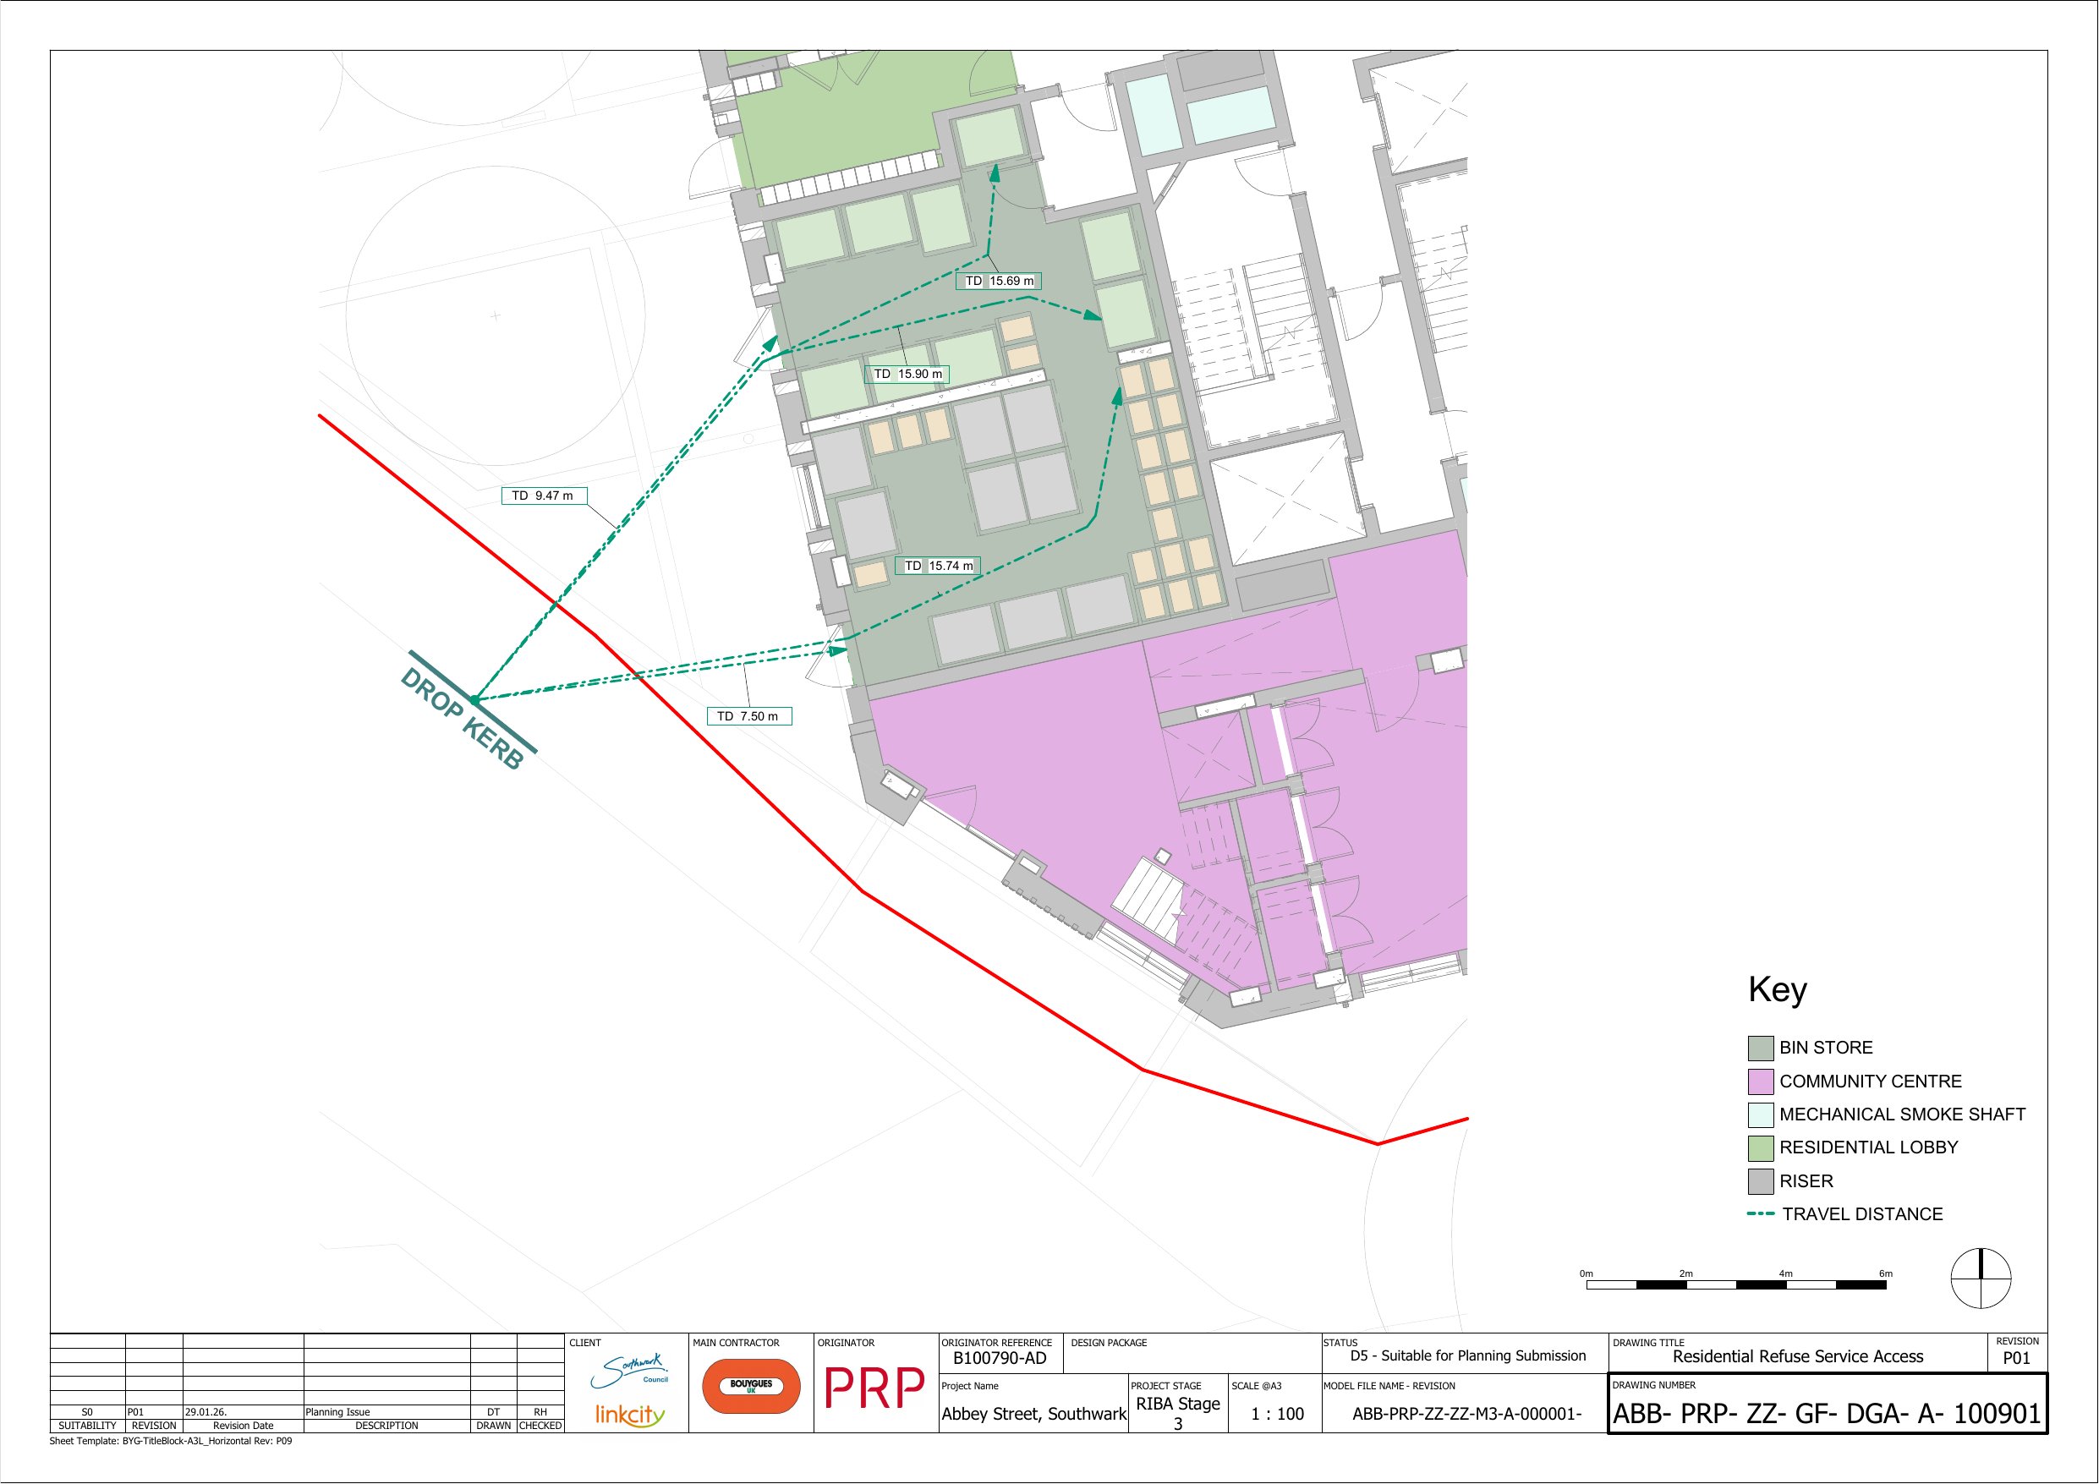Click drawing number ABB-PRP-ZZ-GF-DGA-A-100901
2099x1484 pixels.
(1826, 1414)
